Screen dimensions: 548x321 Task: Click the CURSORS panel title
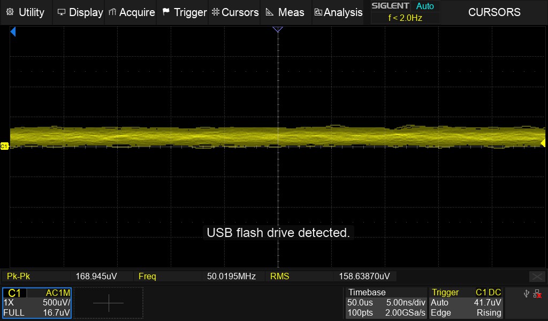pyautogui.click(x=494, y=12)
